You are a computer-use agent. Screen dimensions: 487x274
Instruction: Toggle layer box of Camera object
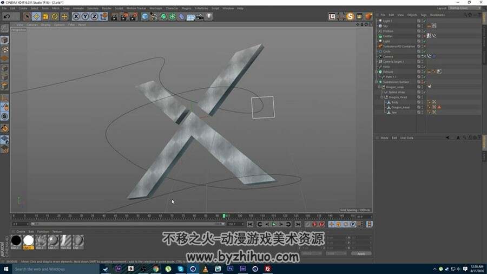tap(419, 56)
